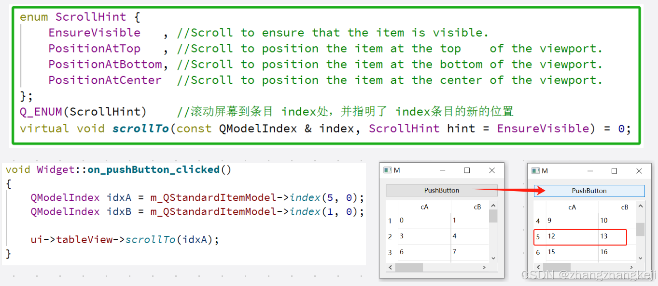Click the PositionAtCenter enum value

point(105,80)
